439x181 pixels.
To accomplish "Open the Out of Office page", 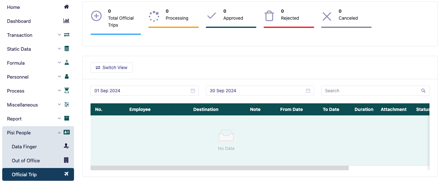I will point(26,161).
